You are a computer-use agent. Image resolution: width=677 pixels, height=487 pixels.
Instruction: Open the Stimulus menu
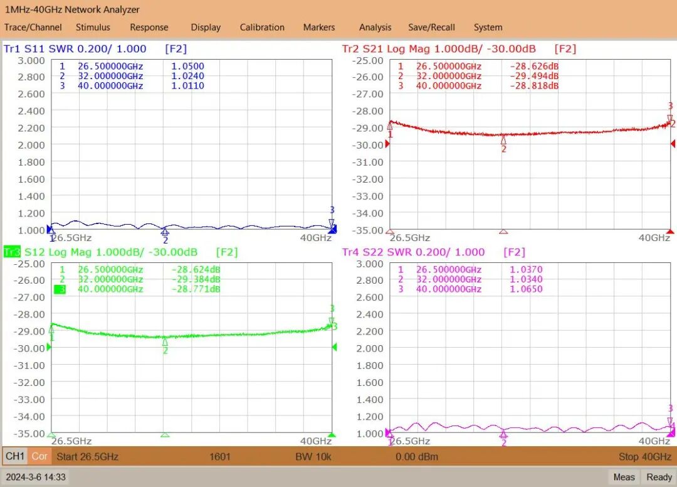coord(93,27)
